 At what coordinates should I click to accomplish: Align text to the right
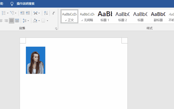[6, 21]
